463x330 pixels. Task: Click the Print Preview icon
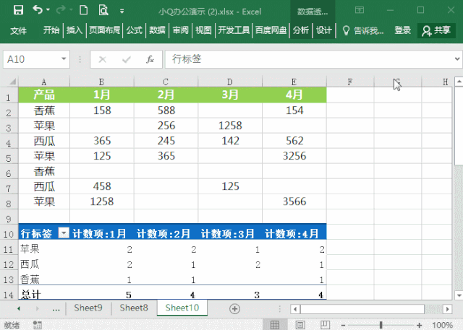coord(103,10)
